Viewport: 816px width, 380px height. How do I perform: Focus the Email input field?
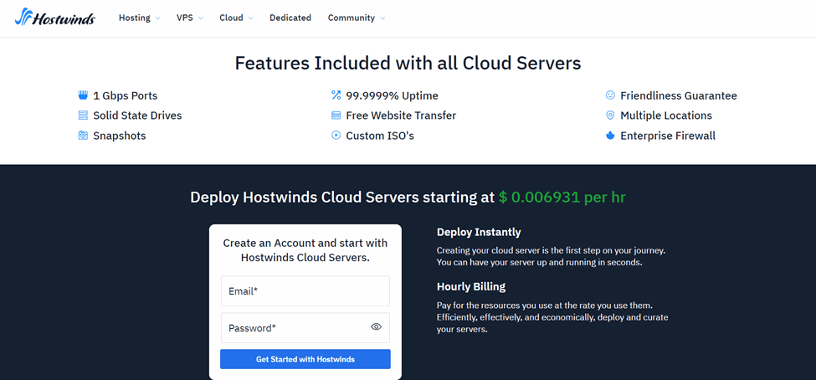tap(305, 291)
